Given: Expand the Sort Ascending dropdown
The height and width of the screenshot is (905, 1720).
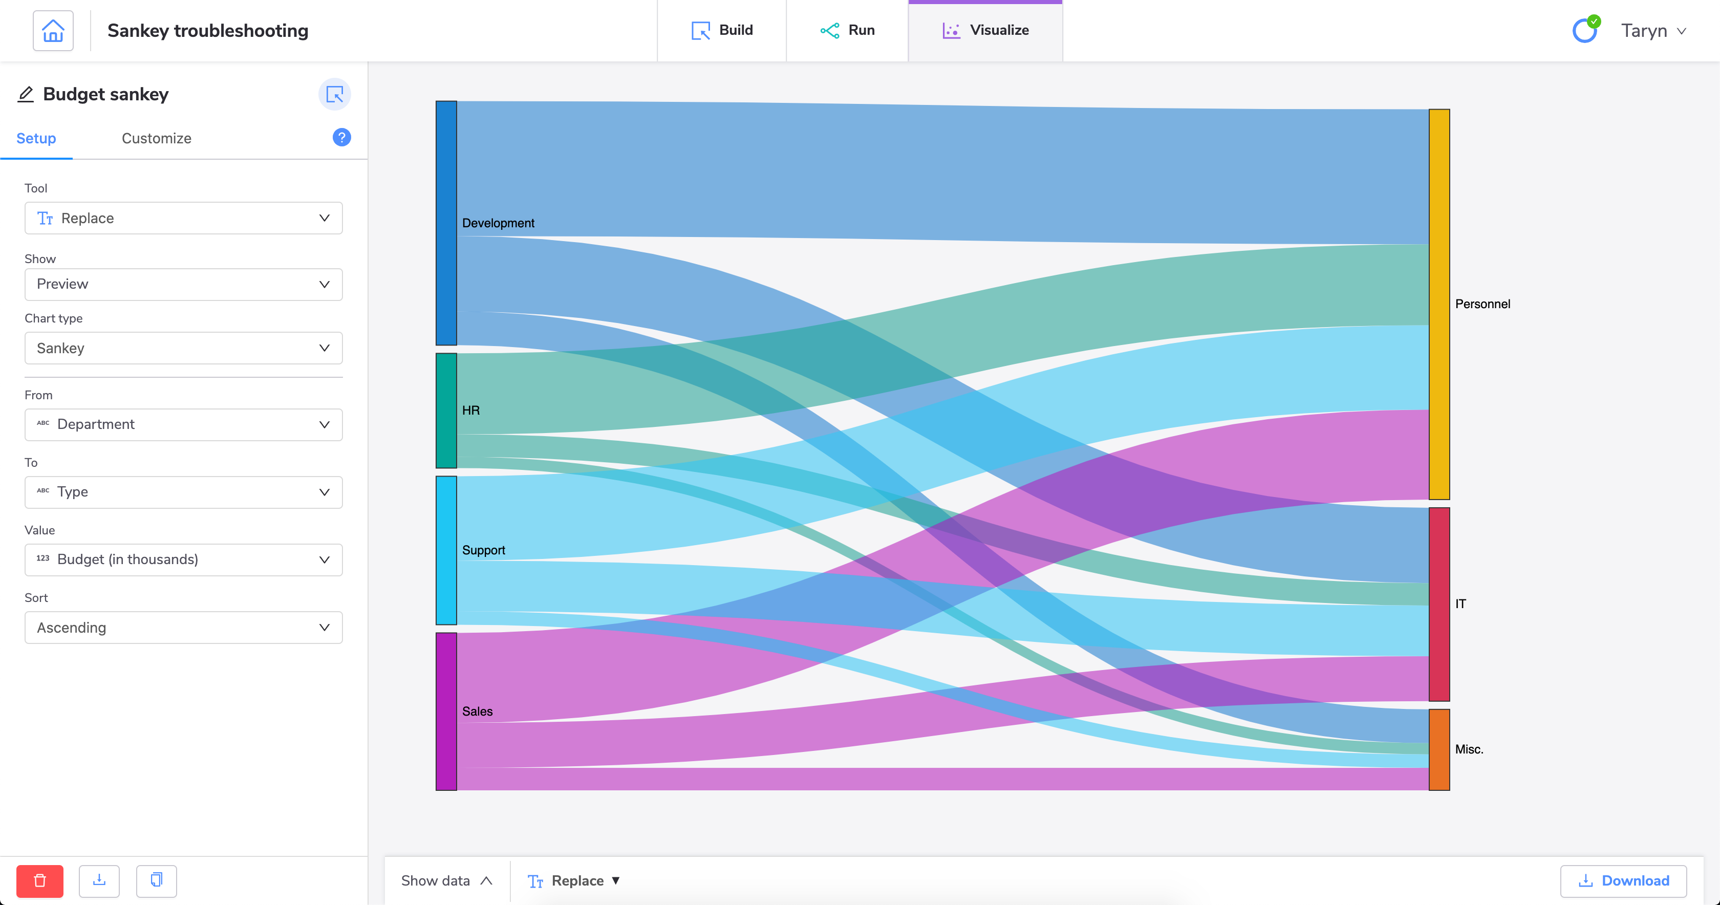Looking at the screenshot, I should click(182, 627).
